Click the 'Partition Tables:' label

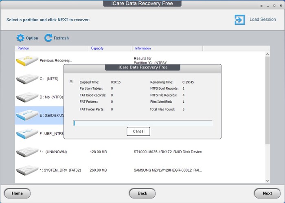[91, 88]
